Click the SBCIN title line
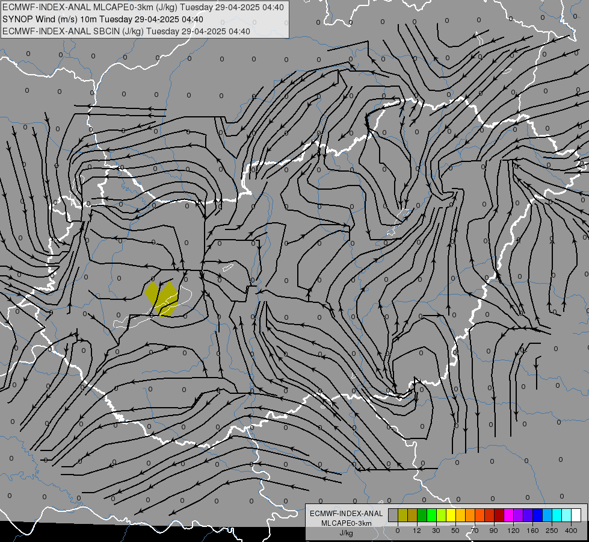Image resolution: width=589 pixels, height=542 pixels. (126, 31)
